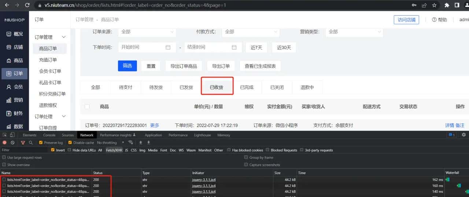Enable Blocked Requests checkbox

click(267, 150)
